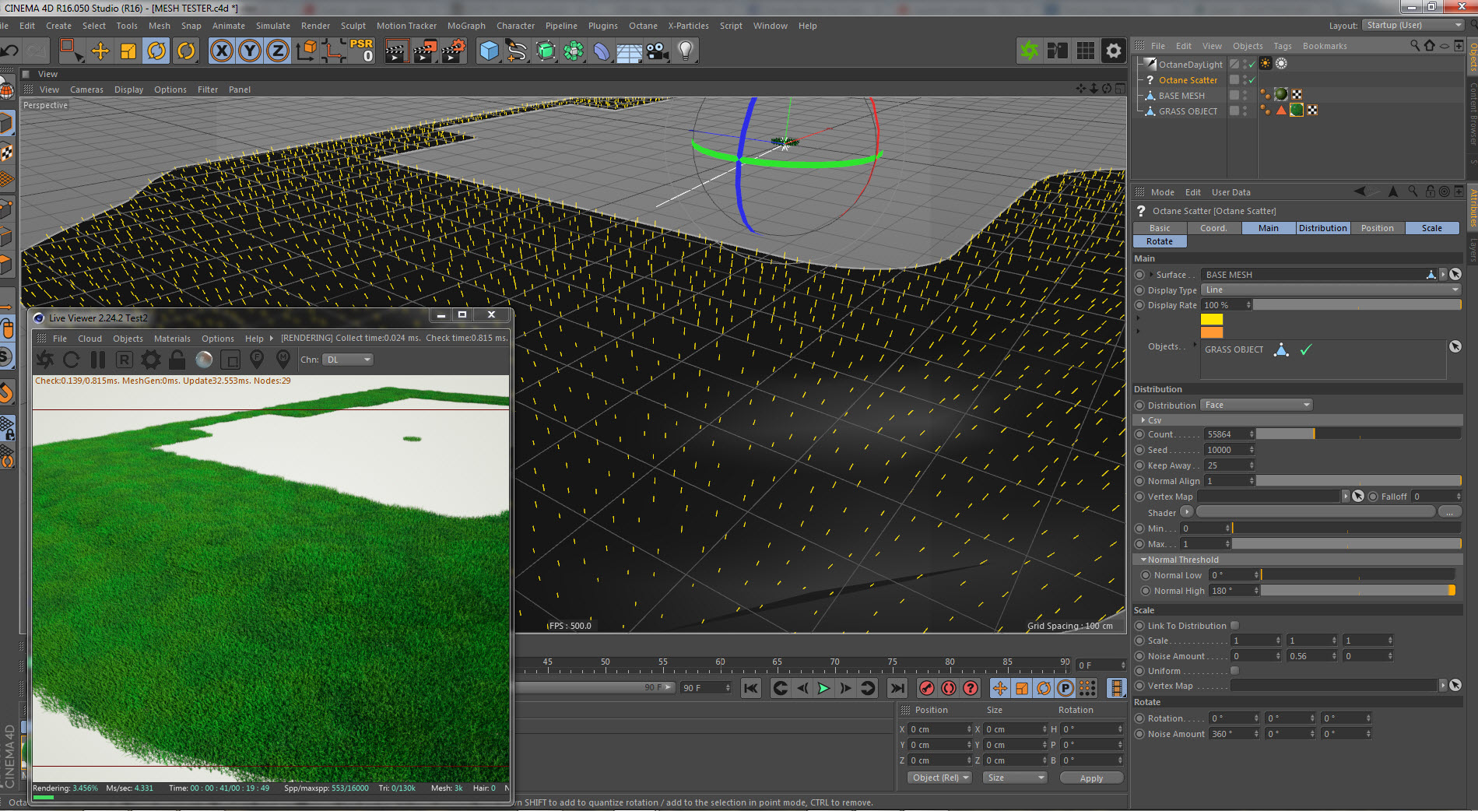This screenshot has width=1478, height=811.
Task: Collapse the Normal Threshold section
Action: tap(1144, 560)
